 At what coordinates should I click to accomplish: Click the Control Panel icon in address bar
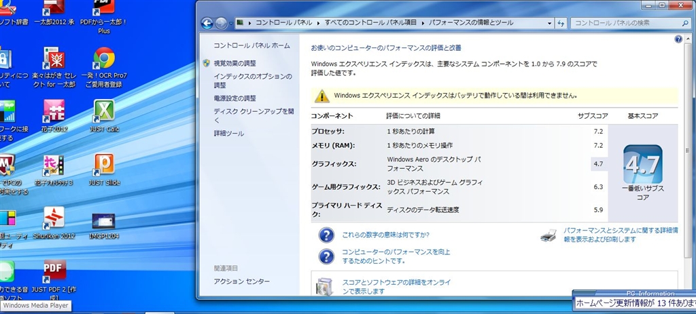pyautogui.click(x=240, y=22)
